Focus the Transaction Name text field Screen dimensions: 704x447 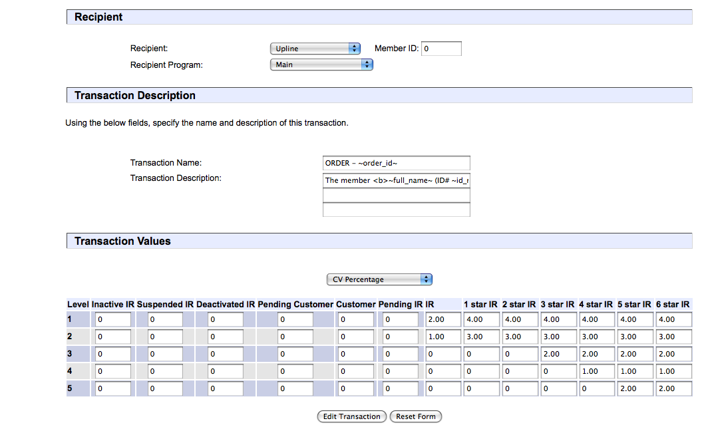(396, 163)
